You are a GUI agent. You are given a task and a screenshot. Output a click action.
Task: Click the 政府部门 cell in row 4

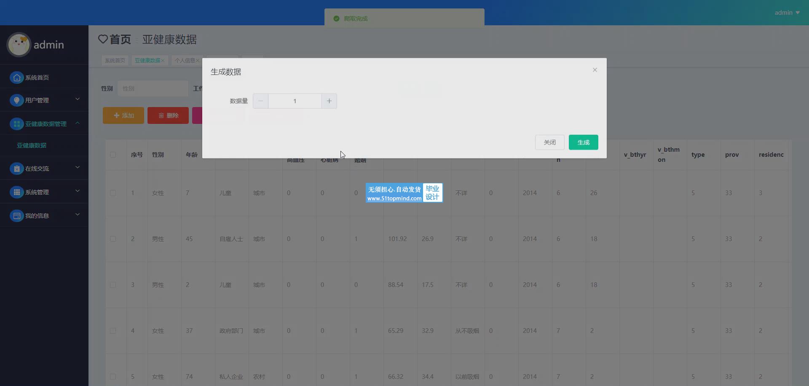231,331
